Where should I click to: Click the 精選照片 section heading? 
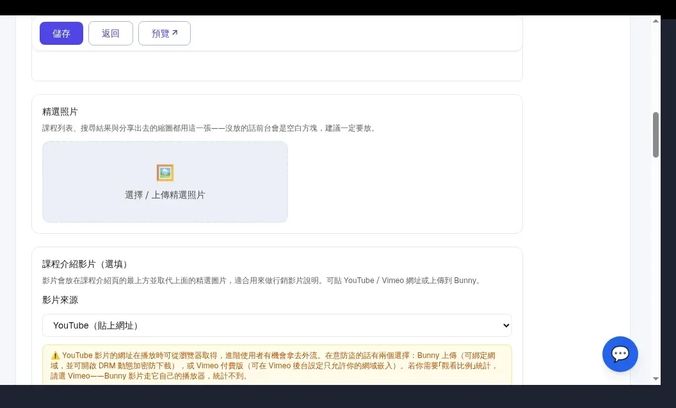tap(60, 111)
